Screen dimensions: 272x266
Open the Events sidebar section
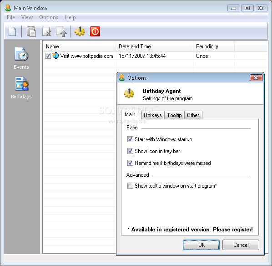click(21, 58)
